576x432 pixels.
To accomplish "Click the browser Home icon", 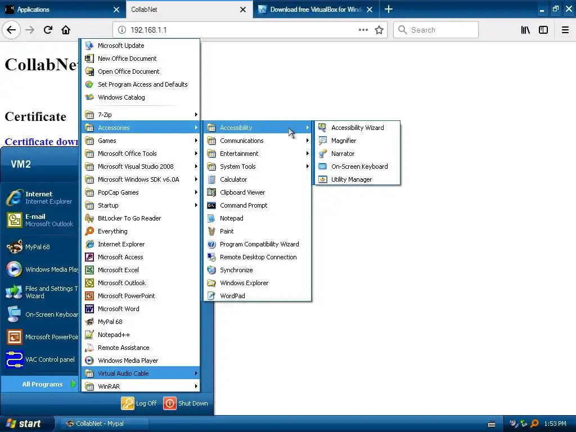I will tap(66, 30).
